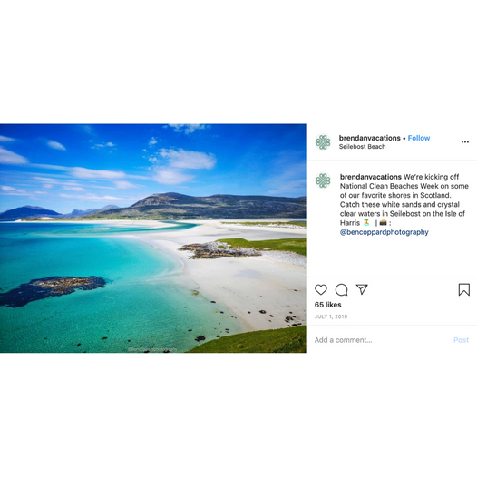
Task: View the Seilebost Beach location tag
Action: [363, 147]
